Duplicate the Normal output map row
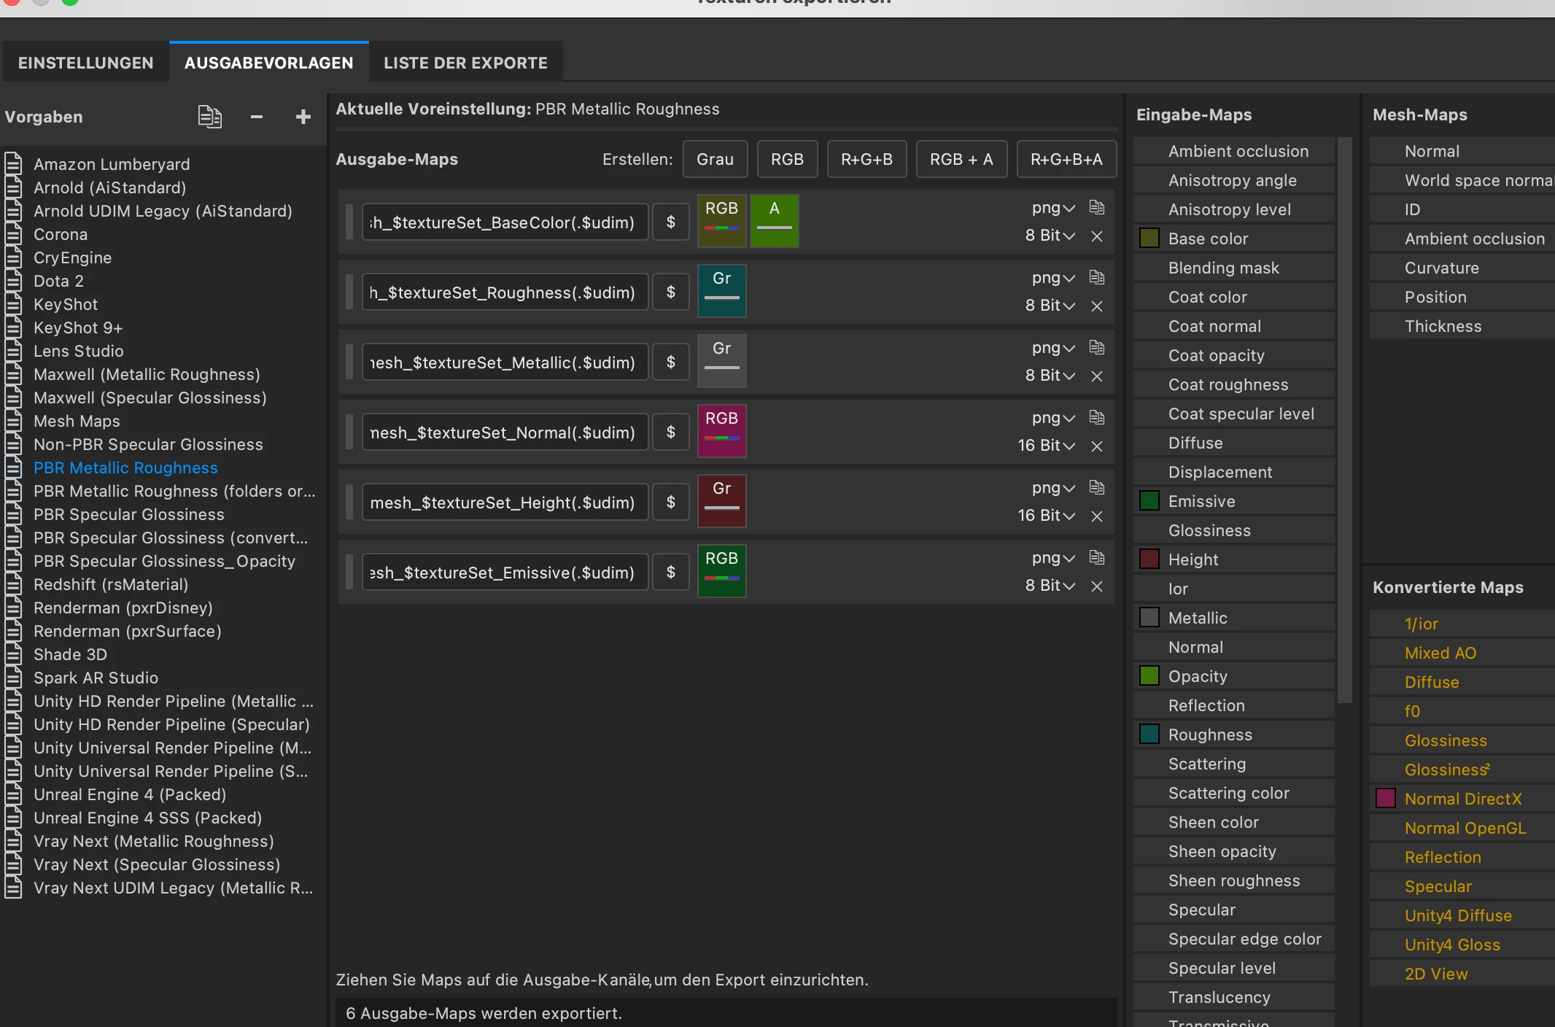The height and width of the screenshot is (1027, 1555). click(x=1096, y=417)
